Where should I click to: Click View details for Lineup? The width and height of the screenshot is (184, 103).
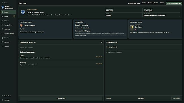pyautogui.click(x=99, y=57)
